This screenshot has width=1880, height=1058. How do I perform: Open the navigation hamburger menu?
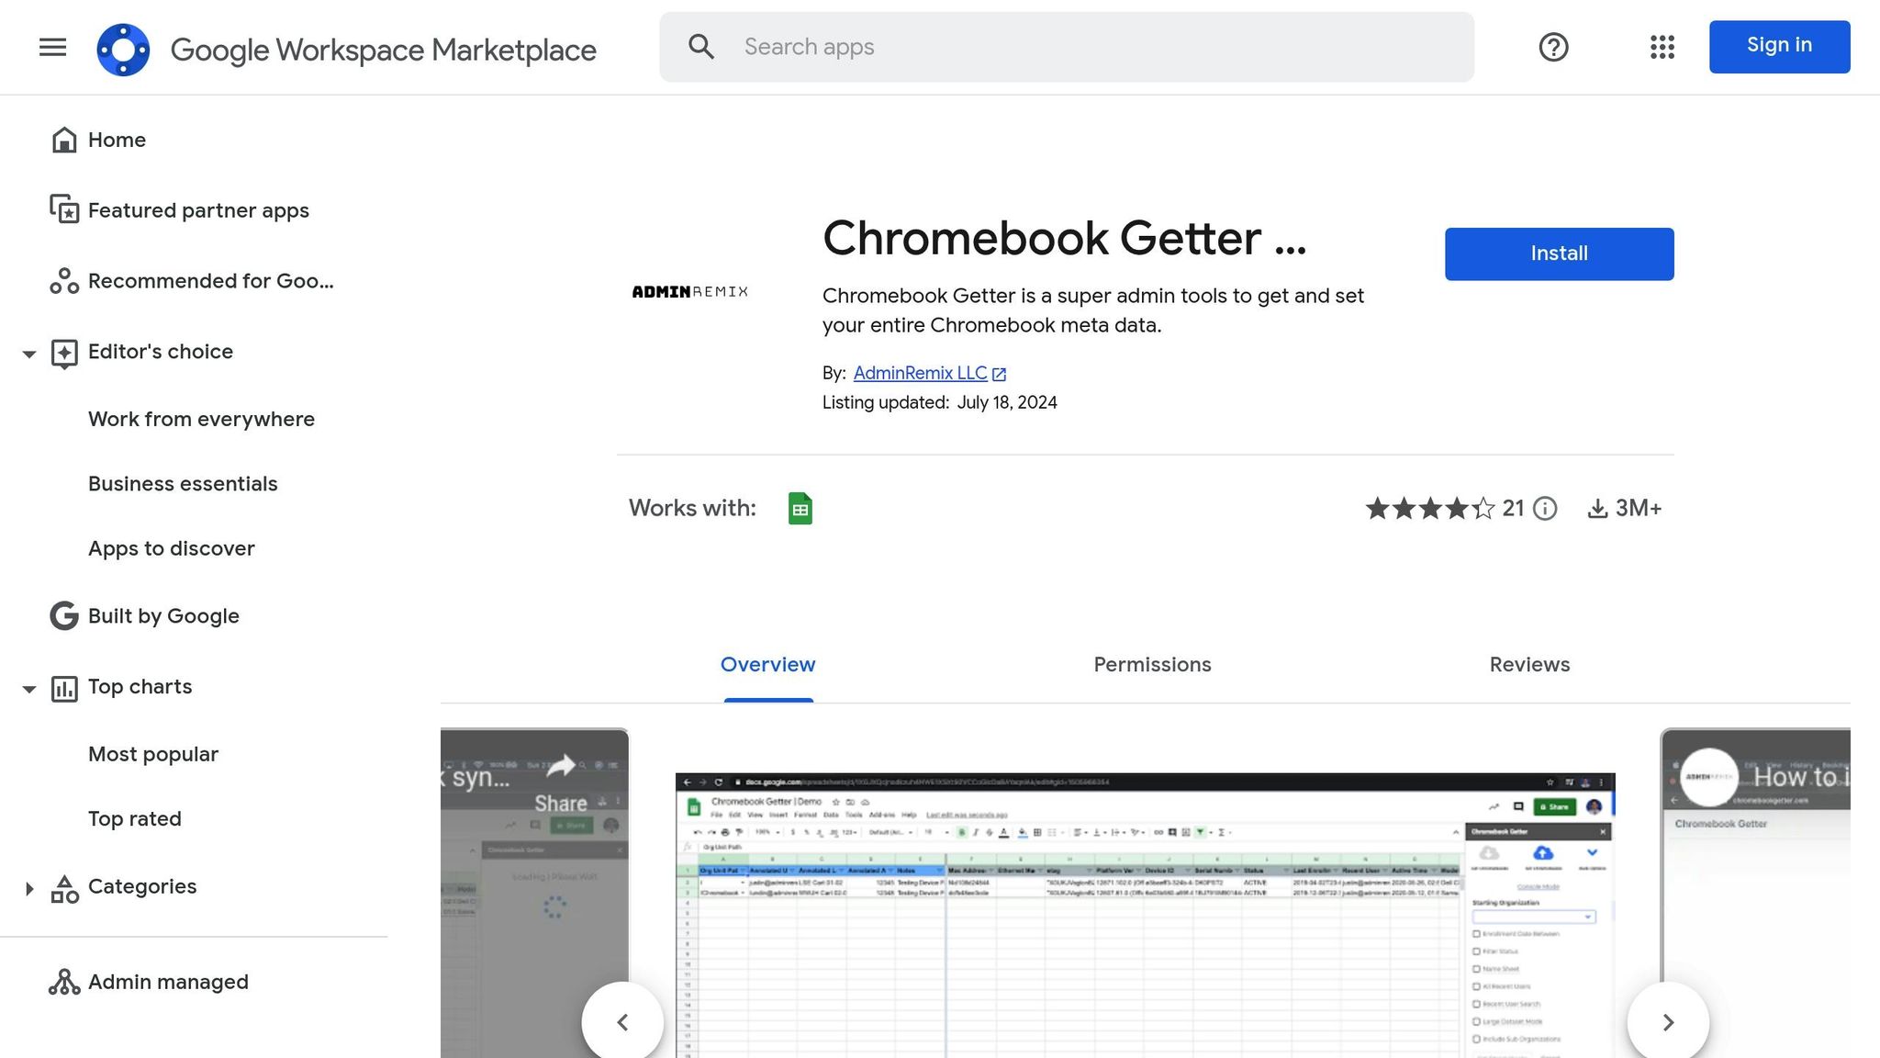(x=52, y=47)
